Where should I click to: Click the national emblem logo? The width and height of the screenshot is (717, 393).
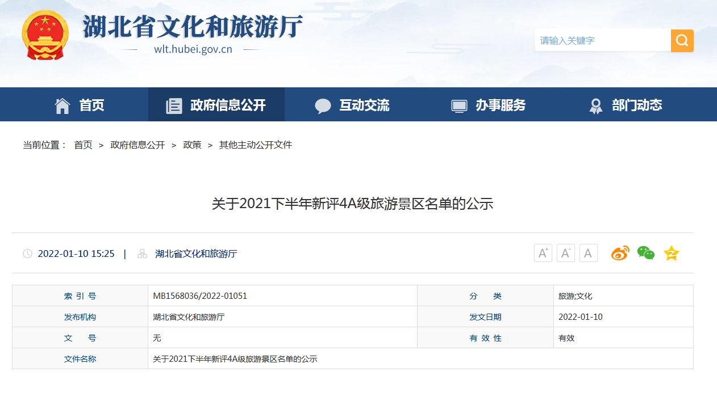45,35
